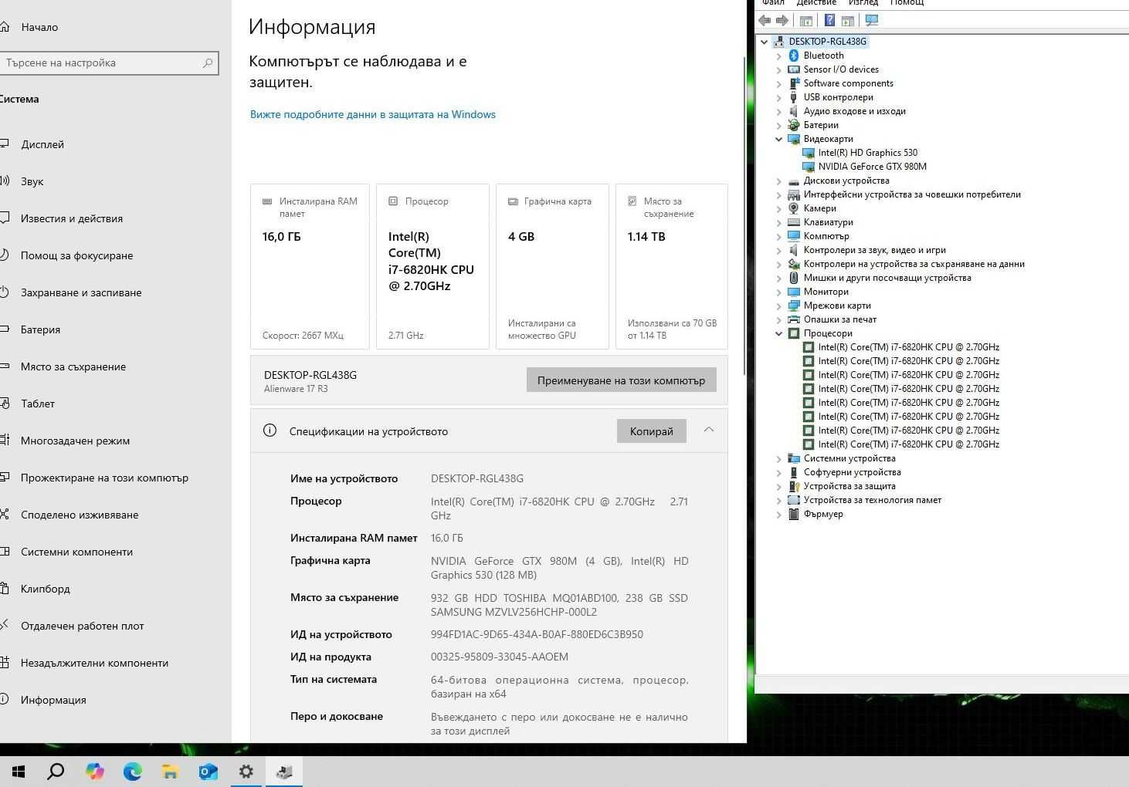Select Устройства за технология памет row
The height and width of the screenshot is (787, 1129).
[x=872, y=500]
